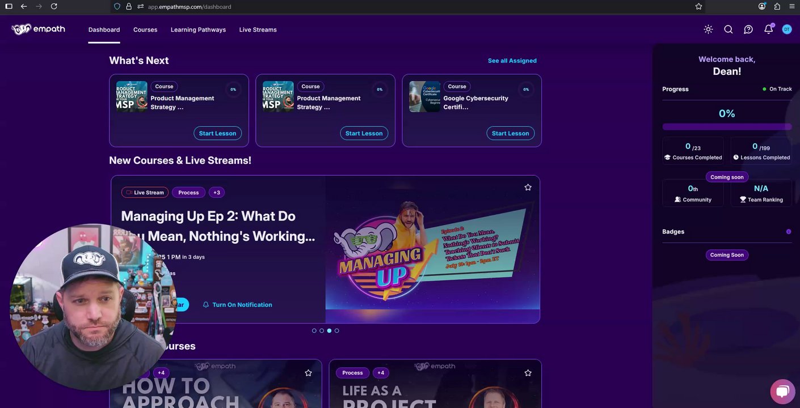Viewport: 800px width, 408px height.
Task: Click the Coming Soon pill under Badges
Action: [x=727, y=255]
